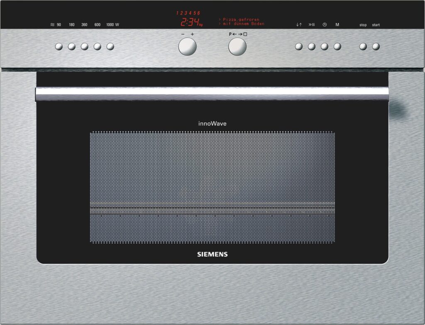Select the 180 W power button
425x325 pixels.
click(71, 46)
